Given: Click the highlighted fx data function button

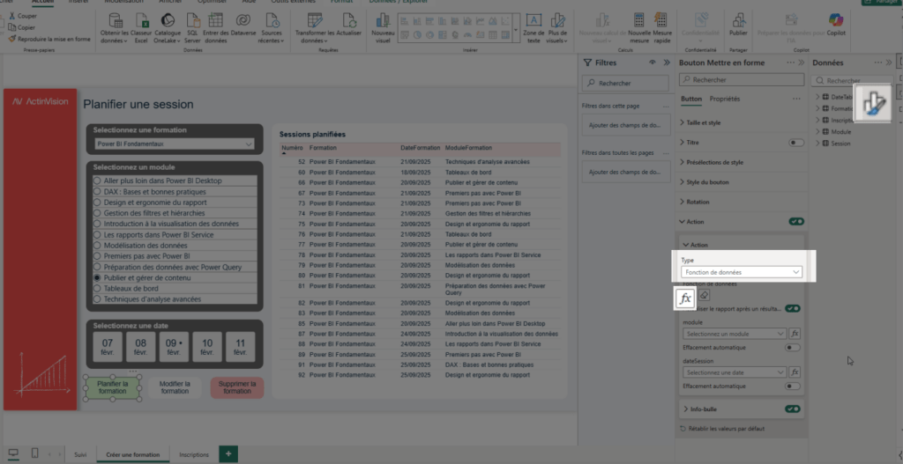Looking at the screenshot, I should pyautogui.click(x=685, y=298).
